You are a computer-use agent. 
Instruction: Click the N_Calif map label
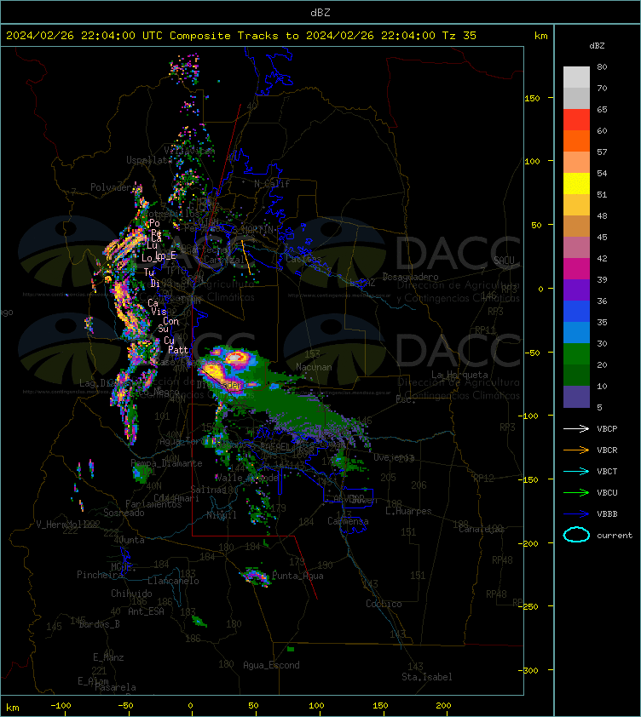point(272,184)
